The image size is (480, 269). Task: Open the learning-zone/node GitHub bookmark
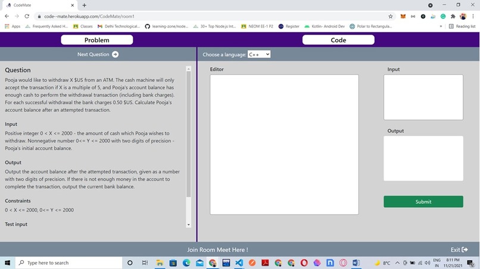pyautogui.click(x=167, y=26)
